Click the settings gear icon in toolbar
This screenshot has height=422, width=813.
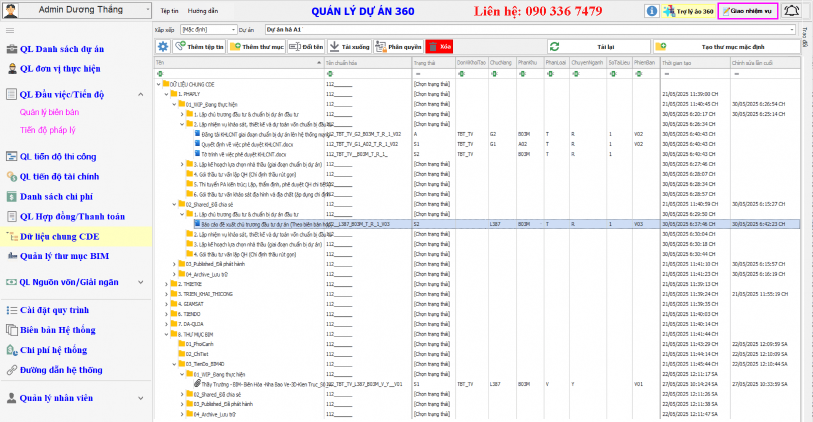(163, 47)
